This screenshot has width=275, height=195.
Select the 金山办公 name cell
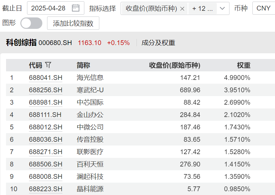pyautogui.click(x=90, y=115)
